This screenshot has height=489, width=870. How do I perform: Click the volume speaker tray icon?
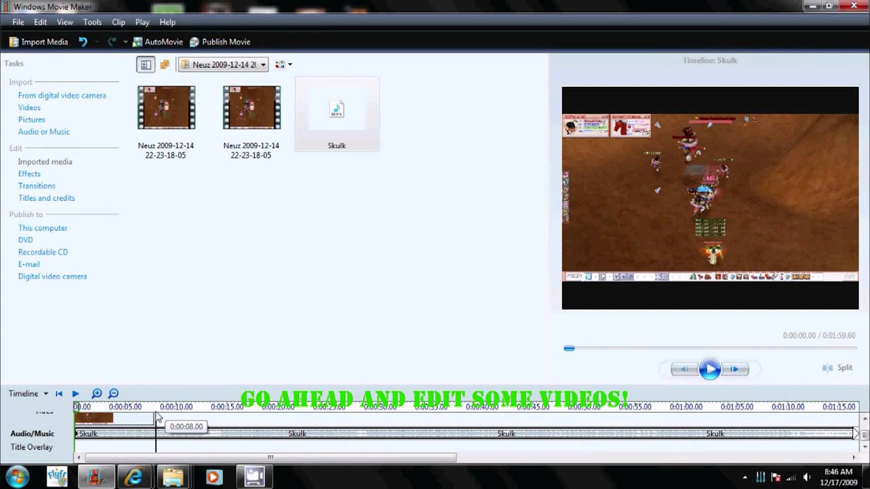point(807,477)
